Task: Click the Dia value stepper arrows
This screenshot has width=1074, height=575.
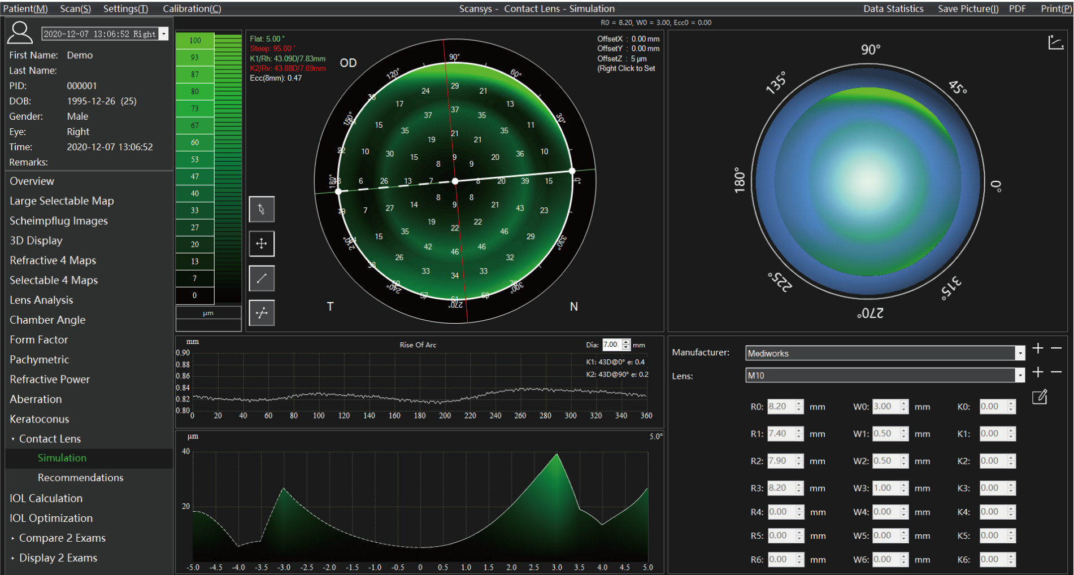Action: (x=626, y=345)
